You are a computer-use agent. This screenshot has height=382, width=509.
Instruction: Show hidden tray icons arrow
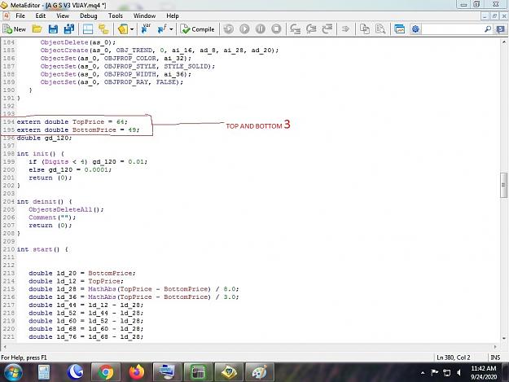click(x=423, y=372)
